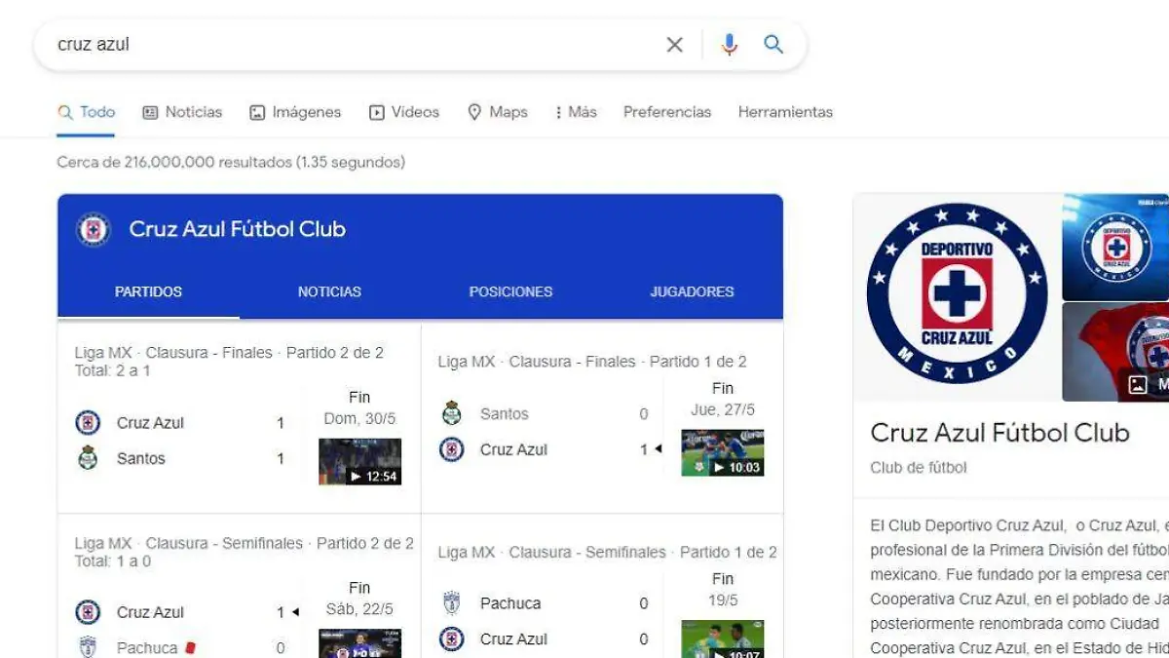
Task: Open the red jersey image with picture icon
Action: [1115, 352]
